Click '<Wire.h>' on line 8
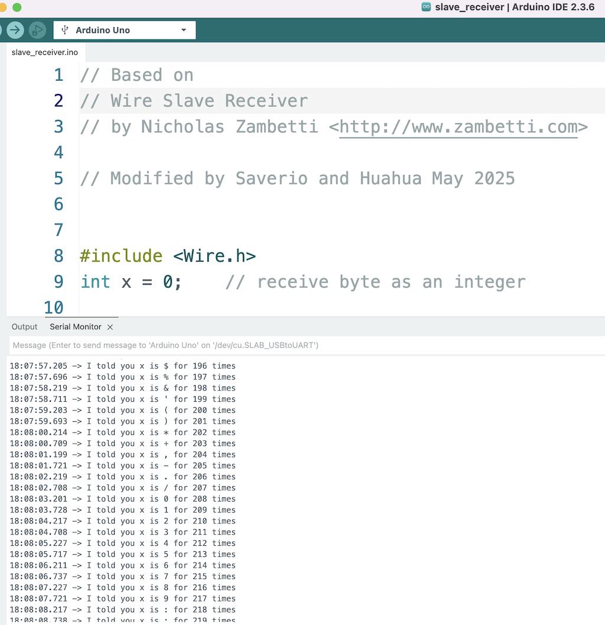 coord(214,256)
